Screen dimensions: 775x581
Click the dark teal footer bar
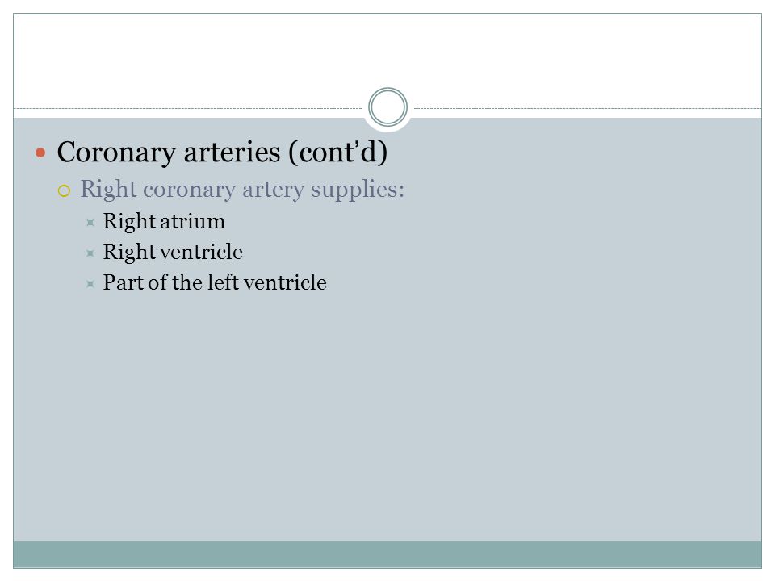point(387,554)
